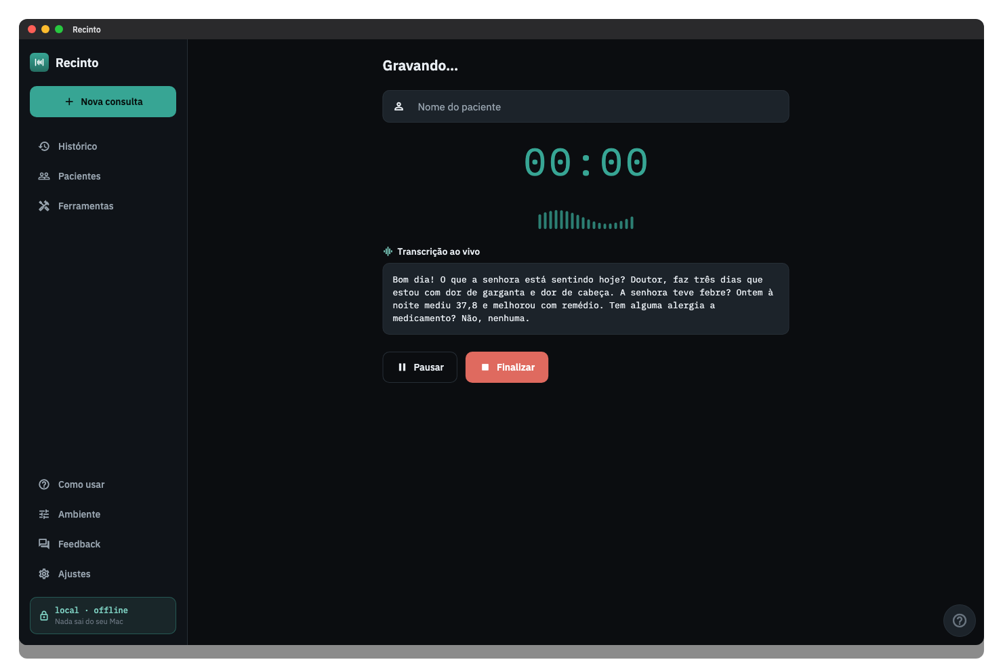Click the audio level waveform bars
Image resolution: width=1003 pixels, height=664 pixels.
(x=586, y=220)
